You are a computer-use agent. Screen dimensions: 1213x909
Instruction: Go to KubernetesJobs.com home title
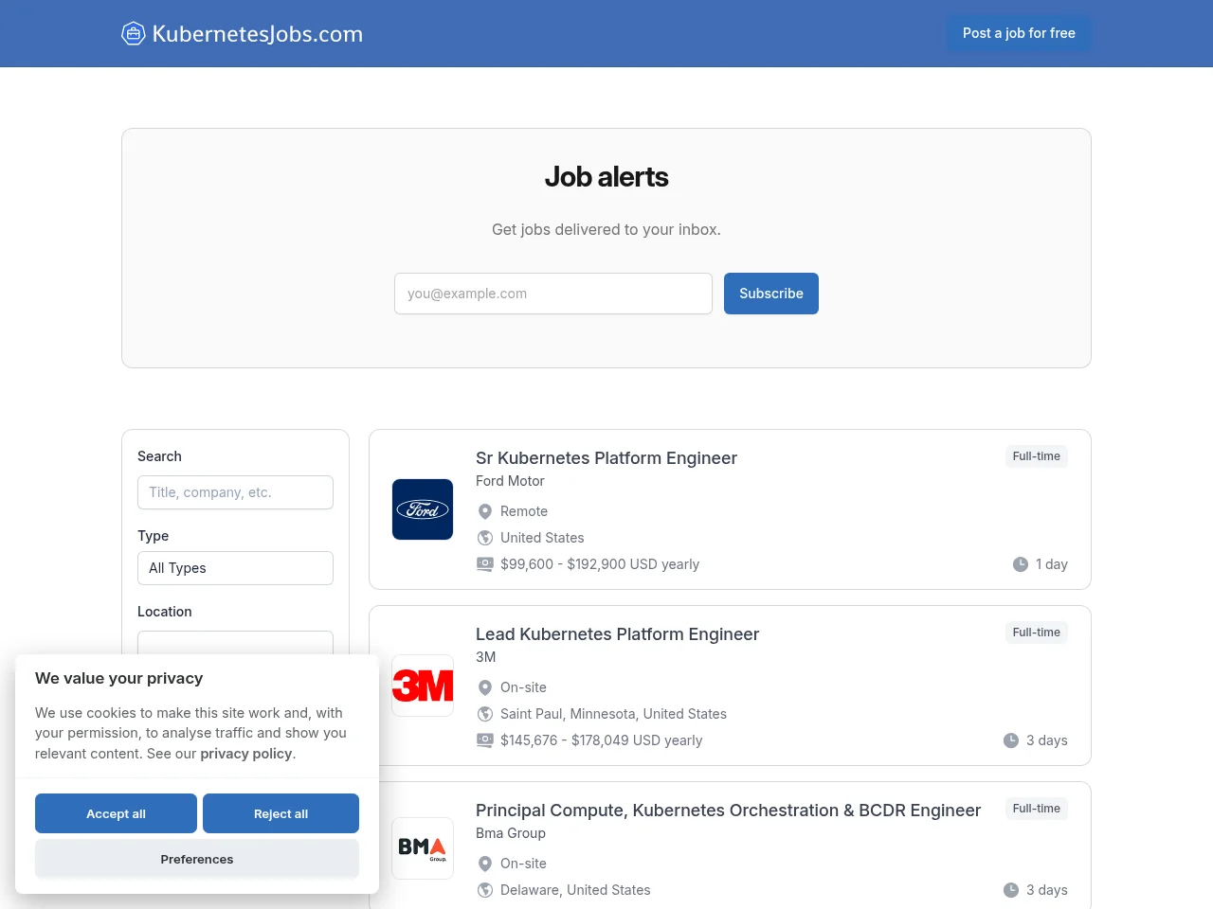tap(258, 34)
